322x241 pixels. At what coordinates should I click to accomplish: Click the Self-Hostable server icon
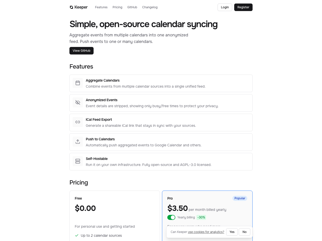tap(78, 161)
